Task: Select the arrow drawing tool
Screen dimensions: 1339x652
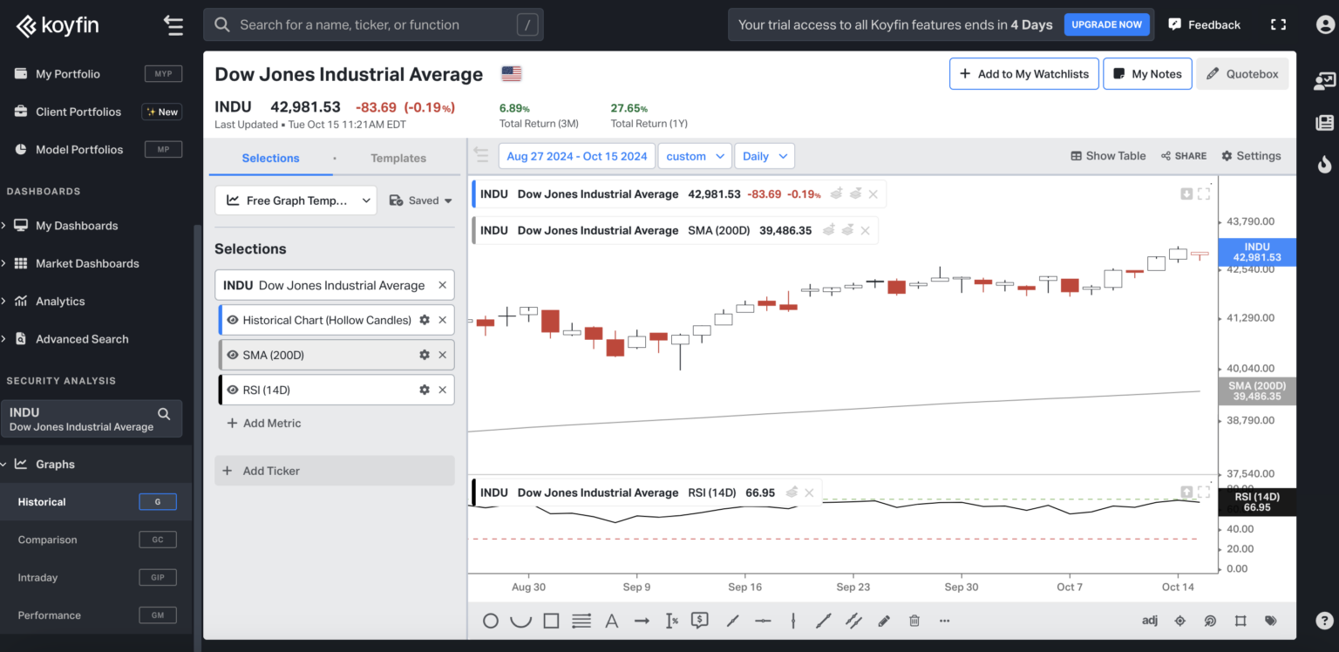Action: [x=642, y=621]
